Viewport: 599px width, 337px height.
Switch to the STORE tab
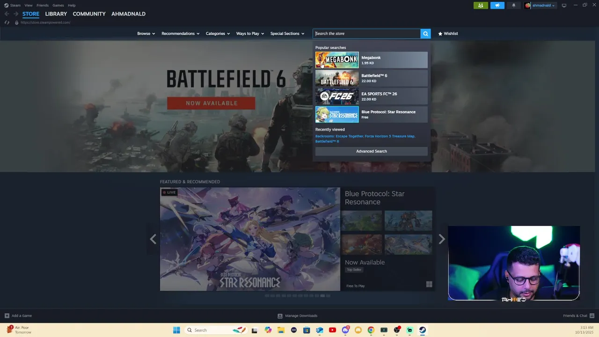pos(31,14)
